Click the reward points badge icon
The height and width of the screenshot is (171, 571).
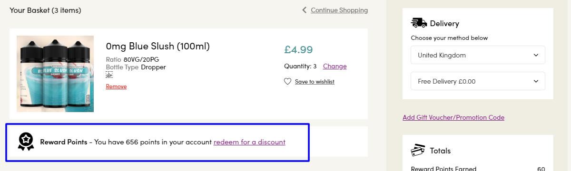[26, 142]
